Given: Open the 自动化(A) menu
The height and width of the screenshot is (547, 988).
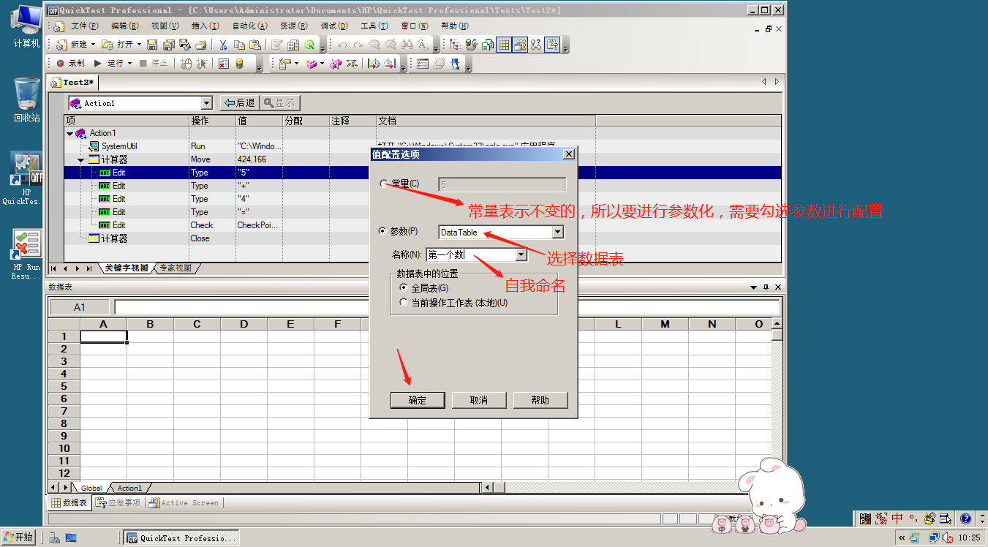Looking at the screenshot, I should [249, 26].
